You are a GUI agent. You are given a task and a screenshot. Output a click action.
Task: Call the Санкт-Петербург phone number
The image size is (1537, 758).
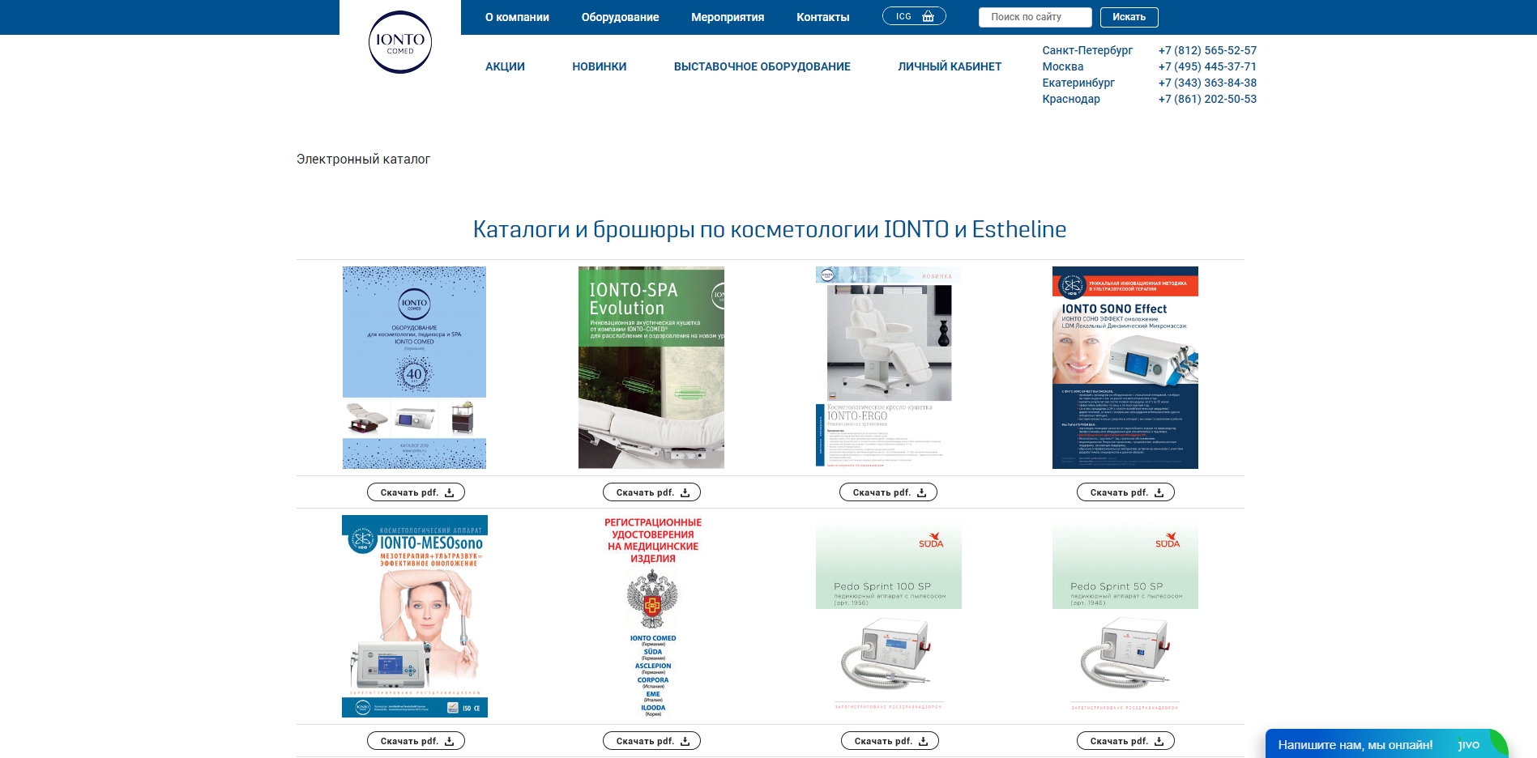click(1207, 50)
